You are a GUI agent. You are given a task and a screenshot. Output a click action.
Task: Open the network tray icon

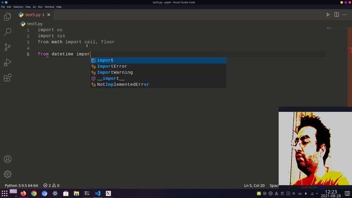pyautogui.click(x=312, y=194)
